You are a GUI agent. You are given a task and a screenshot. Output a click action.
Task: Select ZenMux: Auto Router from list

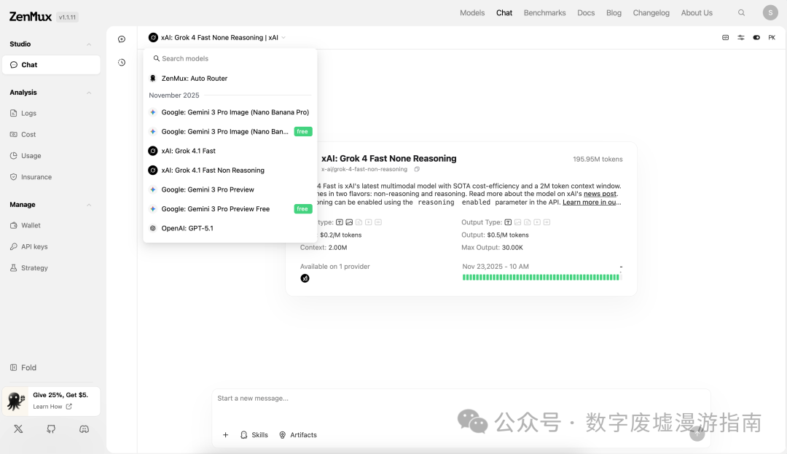(x=230, y=79)
